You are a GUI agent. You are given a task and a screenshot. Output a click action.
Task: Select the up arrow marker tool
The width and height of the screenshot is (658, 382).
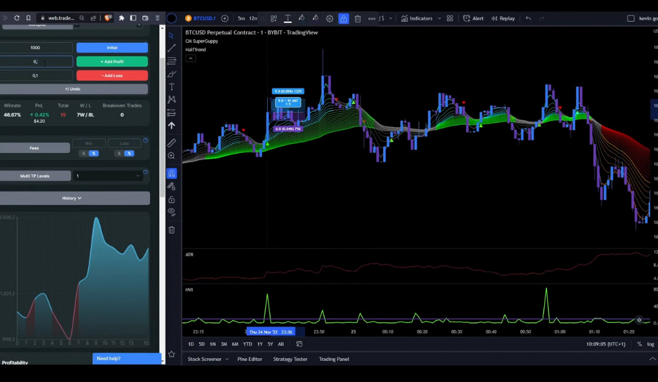[x=171, y=125]
